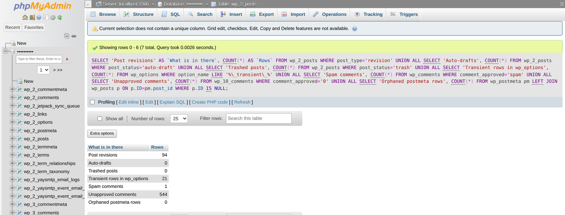
Task: Tick the Show all checkbox
Action: (100, 118)
